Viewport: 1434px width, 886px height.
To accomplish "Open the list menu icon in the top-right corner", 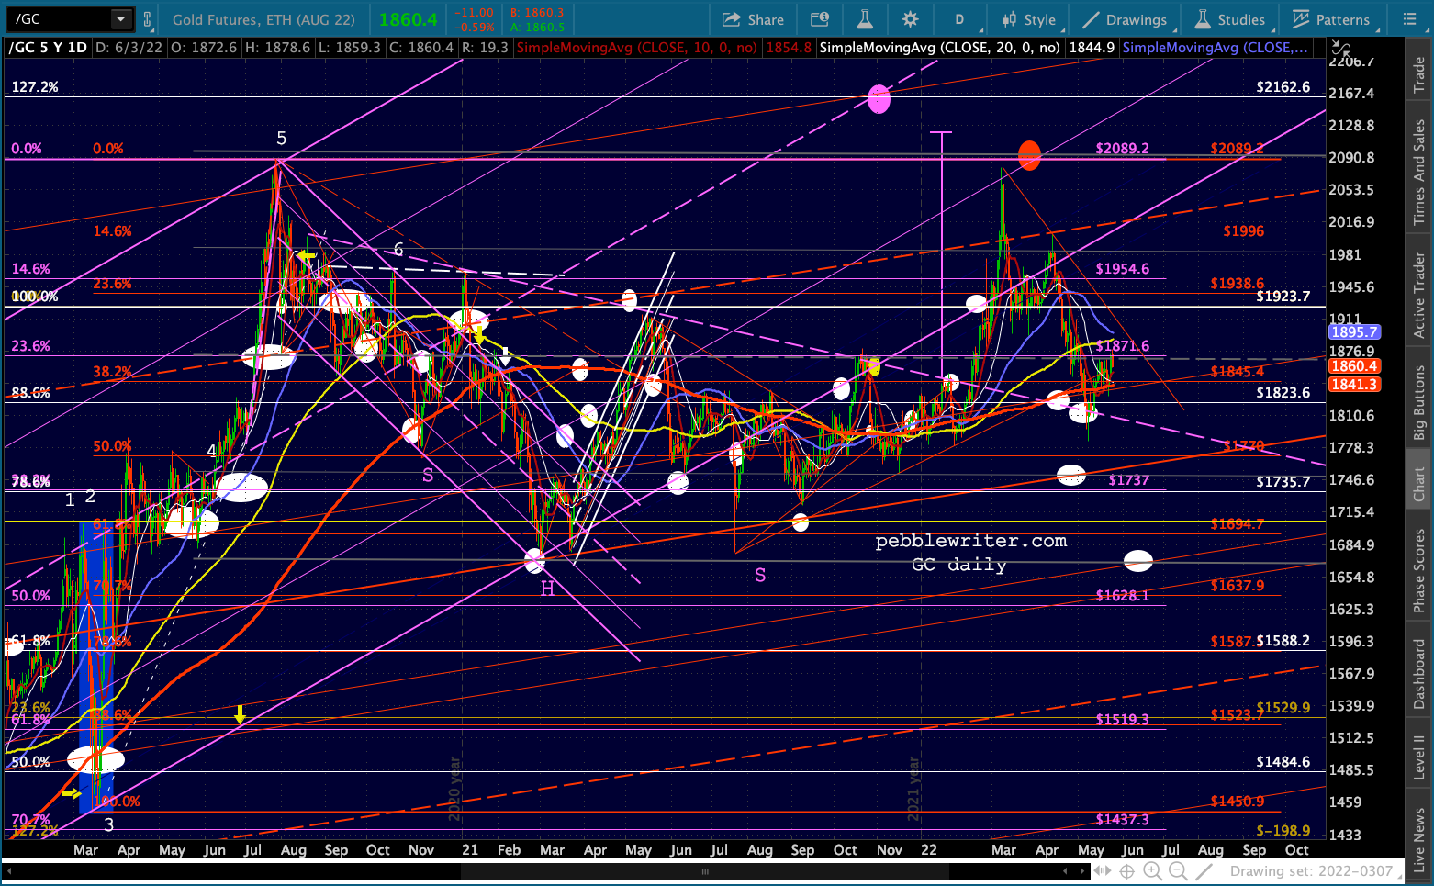I will [1410, 19].
